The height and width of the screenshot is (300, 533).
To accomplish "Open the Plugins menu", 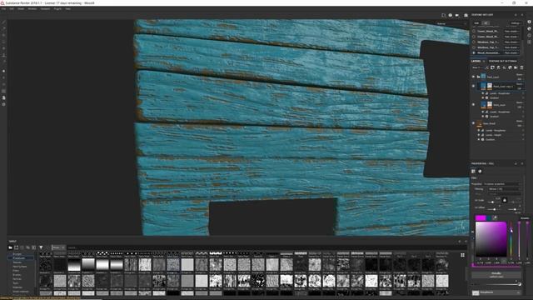I will pos(57,9).
